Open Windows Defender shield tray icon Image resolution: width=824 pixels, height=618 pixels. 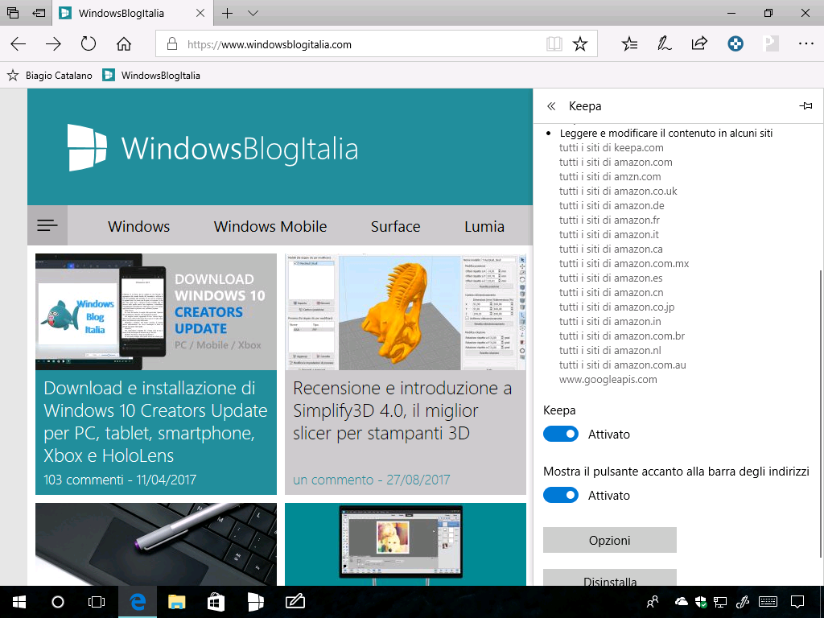pyautogui.click(x=701, y=602)
